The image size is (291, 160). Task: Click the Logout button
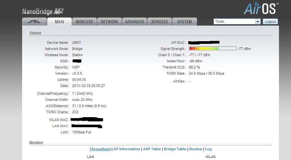click(x=270, y=21)
